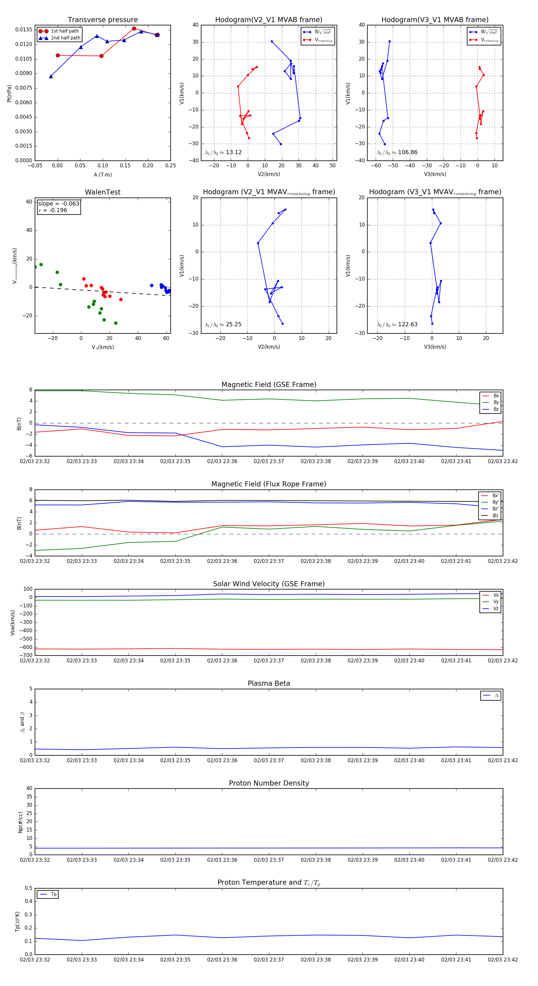This screenshot has width=538, height=986.
Task: Select the 'Vx' legend entry
Action: (490, 595)
